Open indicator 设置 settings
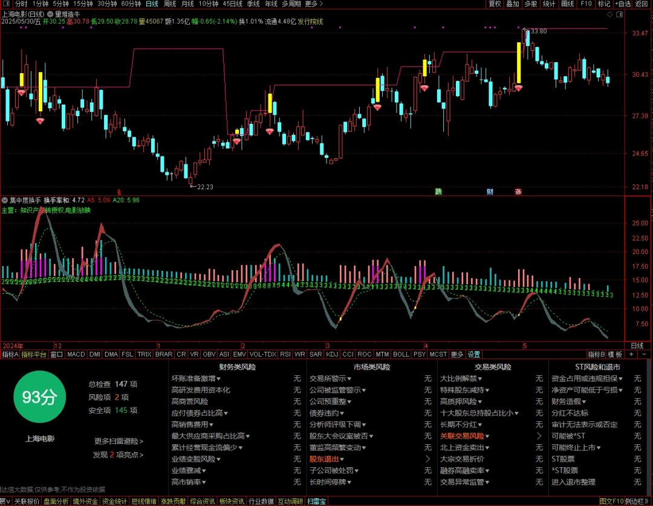 pos(474,354)
